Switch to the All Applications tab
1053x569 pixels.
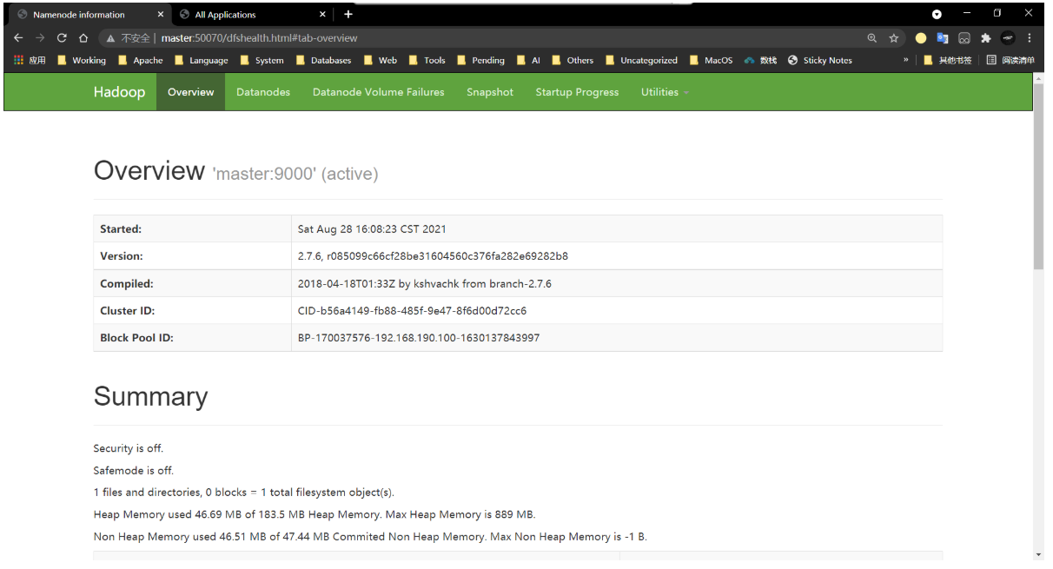[x=252, y=15]
